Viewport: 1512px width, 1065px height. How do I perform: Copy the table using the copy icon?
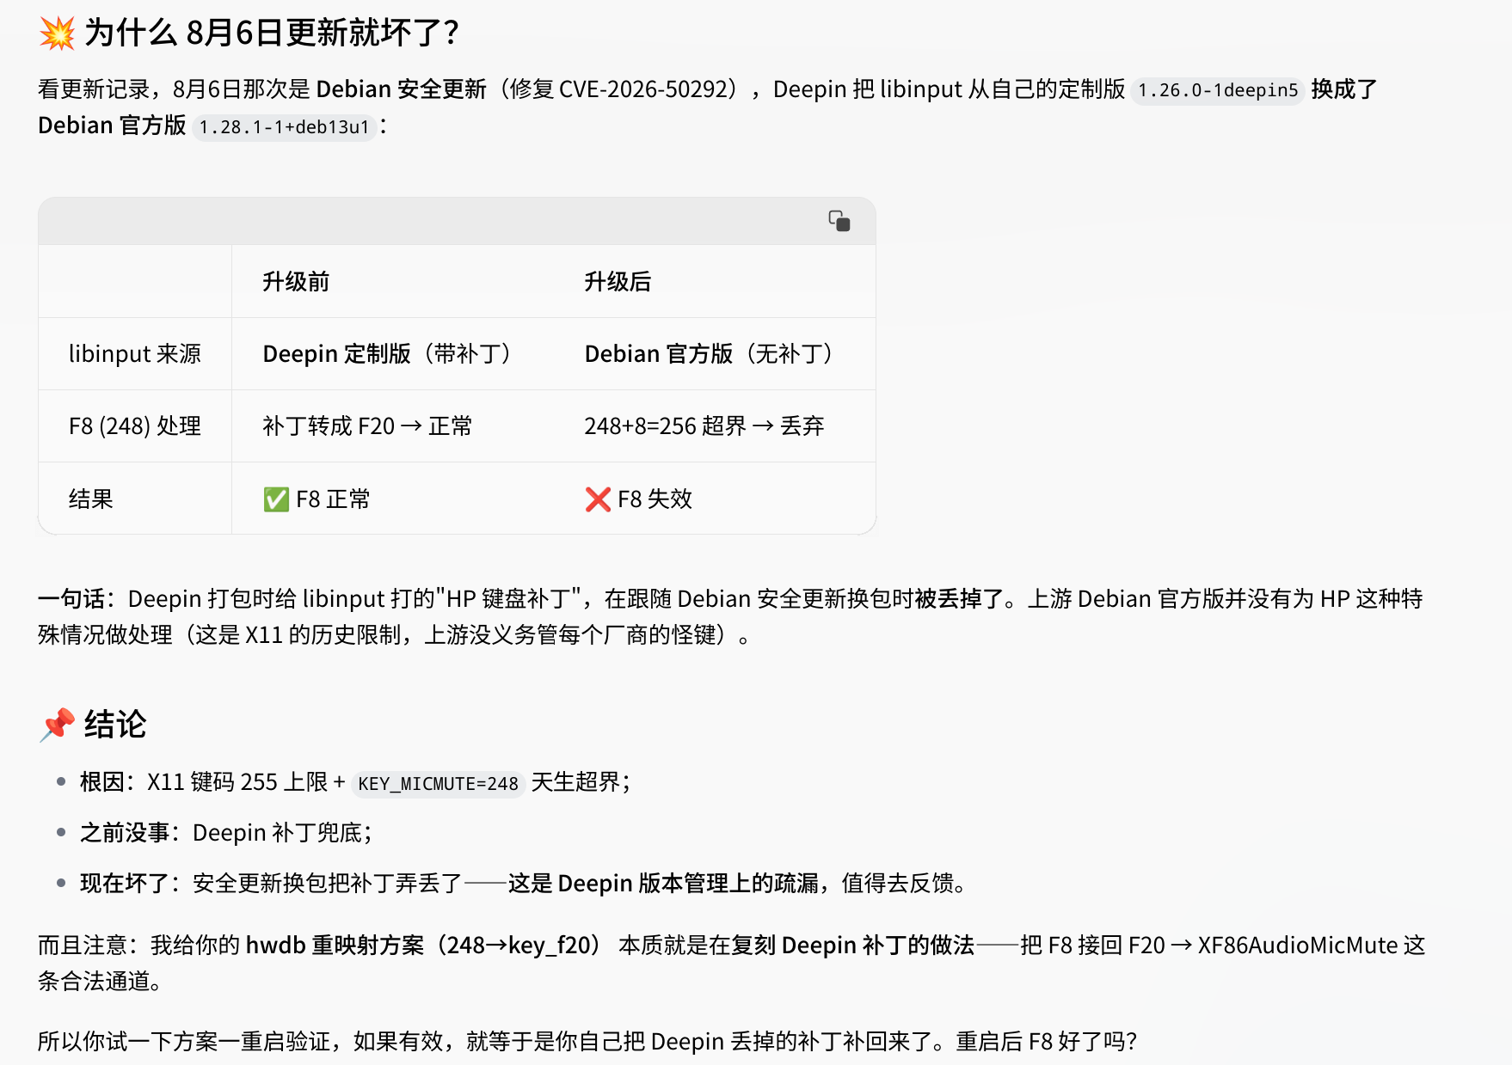click(x=839, y=221)
